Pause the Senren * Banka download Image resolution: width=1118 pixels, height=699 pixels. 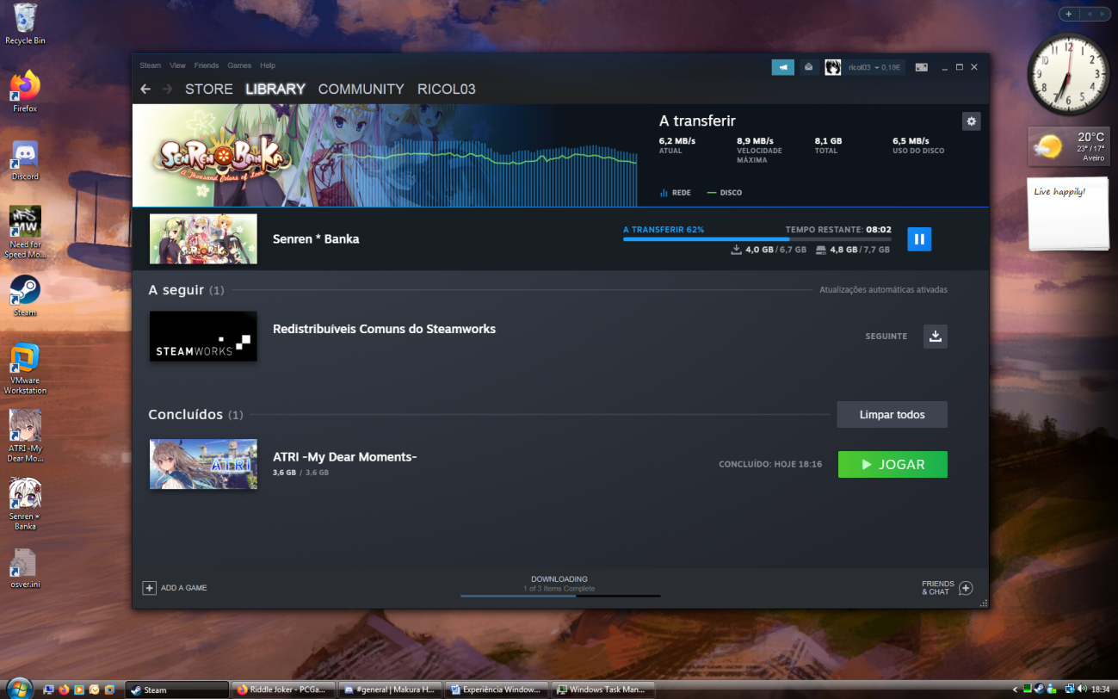point(919,239)
